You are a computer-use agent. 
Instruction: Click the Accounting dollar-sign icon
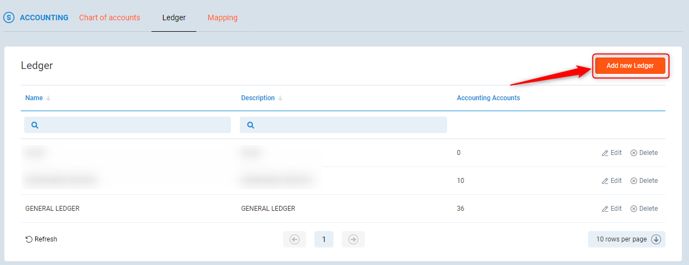pos(9,18)
